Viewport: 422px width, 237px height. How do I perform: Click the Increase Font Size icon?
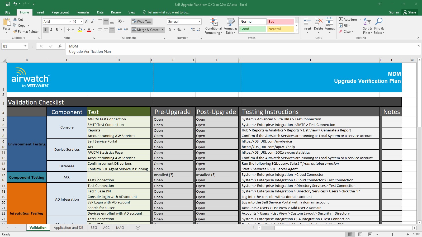87,22
